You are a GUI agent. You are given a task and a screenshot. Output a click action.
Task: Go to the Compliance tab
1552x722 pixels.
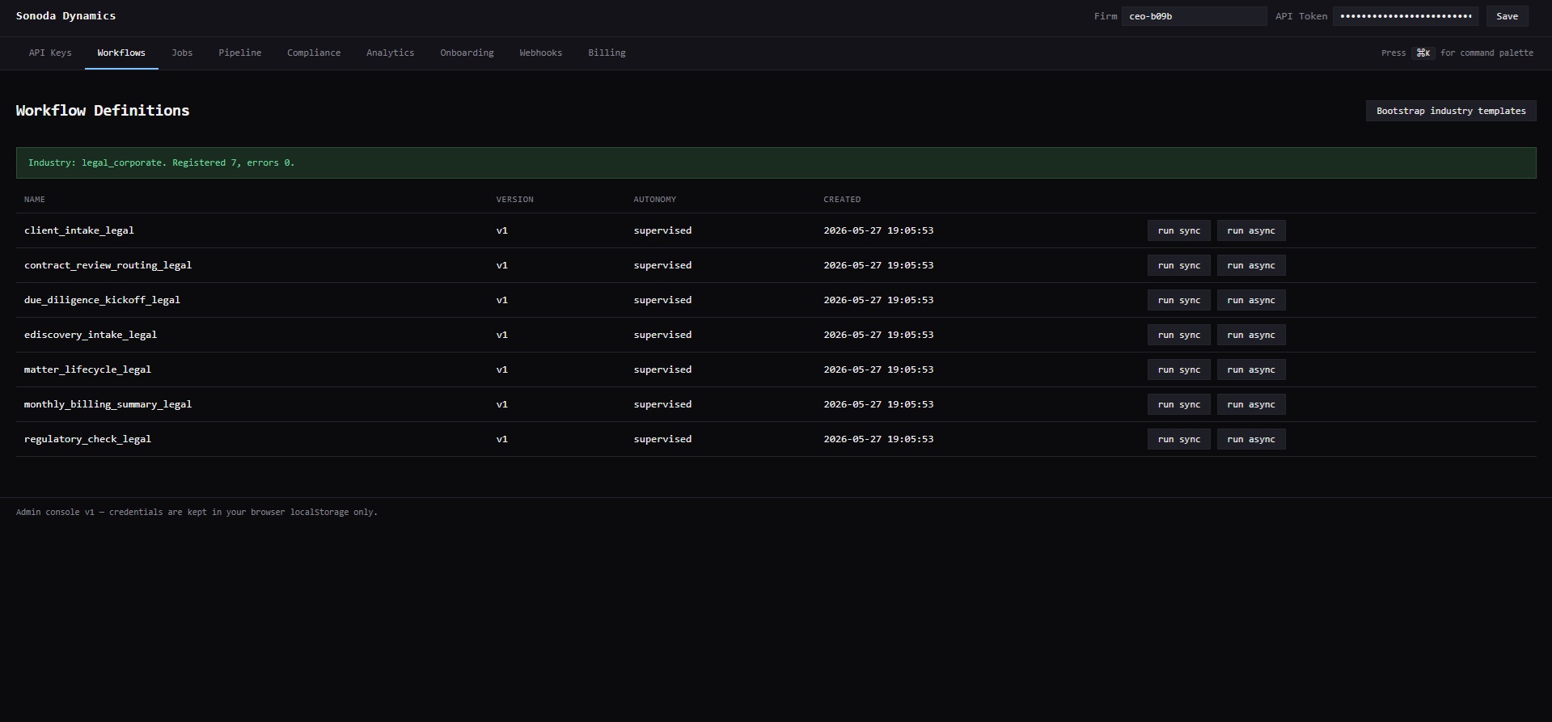[x=314, y=53]
